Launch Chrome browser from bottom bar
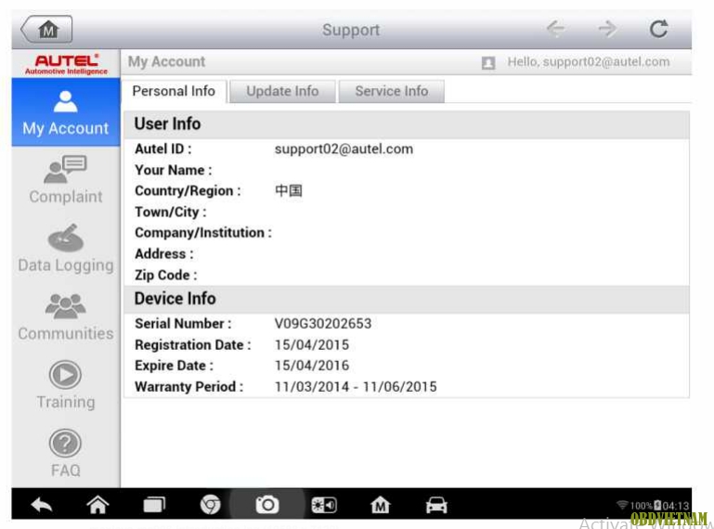Screen dimensions: 714x529 pos(211,505)
